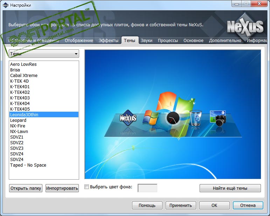Choose the 'NX-Lawn' theme
The image size is (270, 216).
pos(44,132)
